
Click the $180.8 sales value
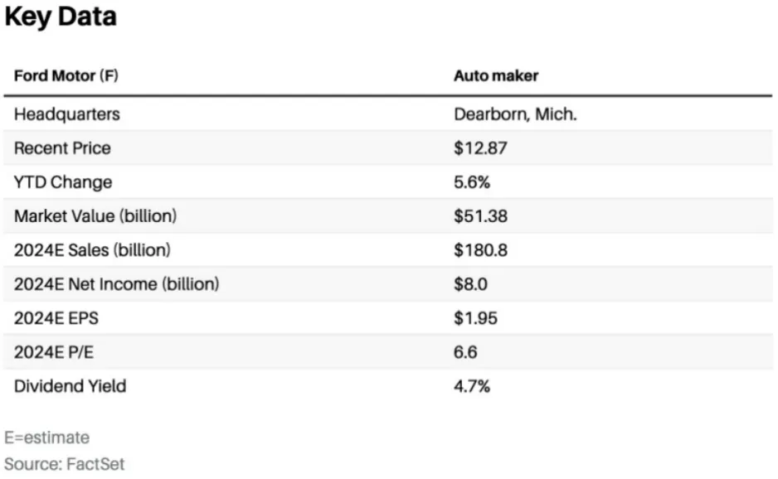[480, 250]
